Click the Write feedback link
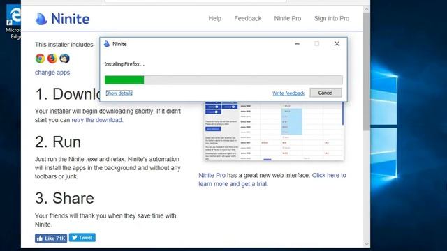The height and width of the screenshot is (251, 447). 288,93
